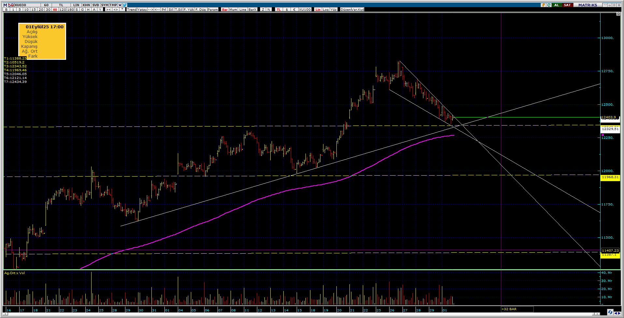This screenshot has height=318, width=624.
Task: Click the M logo icon in title bar
Action: [x=5, y=5]
